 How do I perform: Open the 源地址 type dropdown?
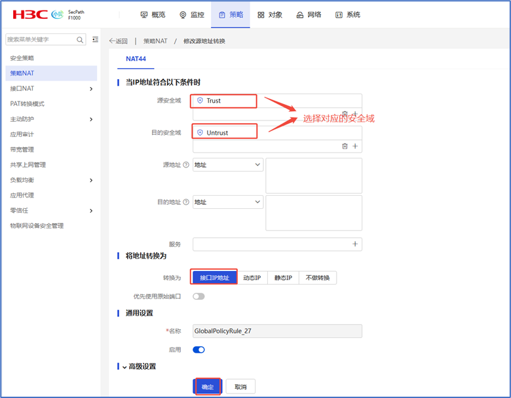[x=228, y=165]
